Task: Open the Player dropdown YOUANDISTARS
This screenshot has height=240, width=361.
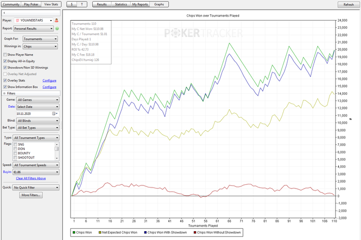Action: tap(34, 21)
